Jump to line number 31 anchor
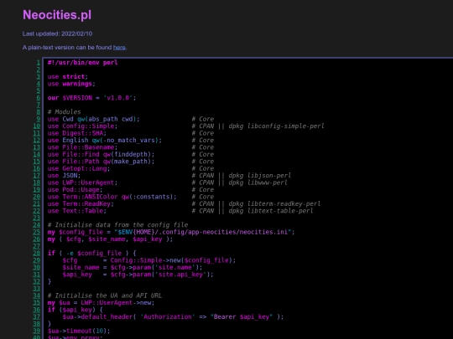This screenshot has width=453, height=339. (37, 275)
